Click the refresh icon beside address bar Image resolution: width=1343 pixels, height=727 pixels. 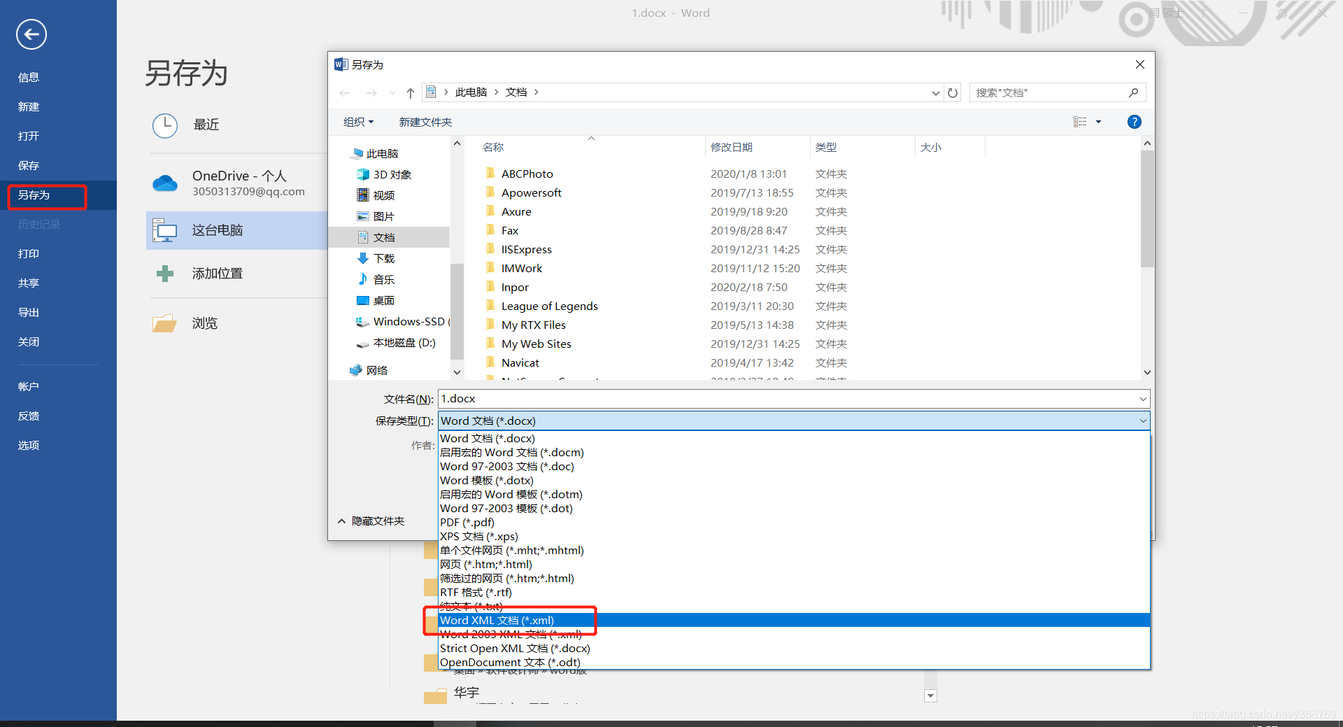(x=952, y=92)
